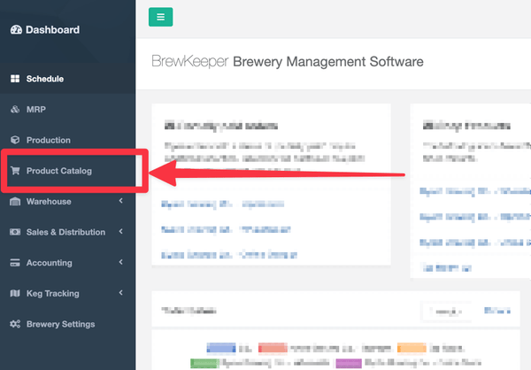Expand the Keg Tracking chevron
The width and height of the screenshot is (531, 370).
click(121, 293)
